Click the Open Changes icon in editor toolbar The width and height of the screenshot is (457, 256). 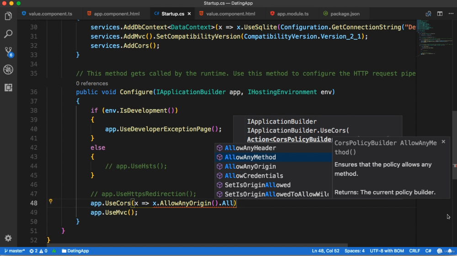[428, 14]
